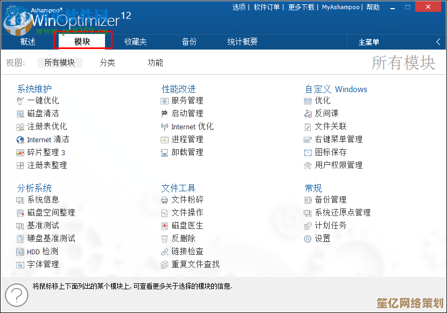Click the 更多下载 link

point(301,7)
